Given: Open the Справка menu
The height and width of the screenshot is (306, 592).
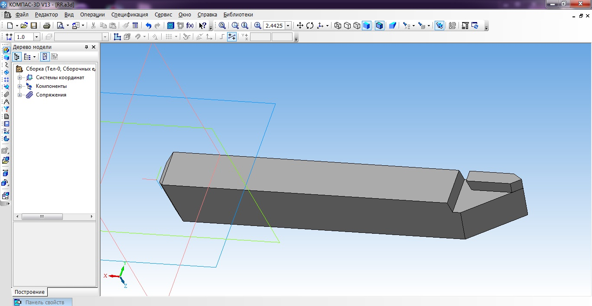Looking at the screenshot, I should (207, 15).
